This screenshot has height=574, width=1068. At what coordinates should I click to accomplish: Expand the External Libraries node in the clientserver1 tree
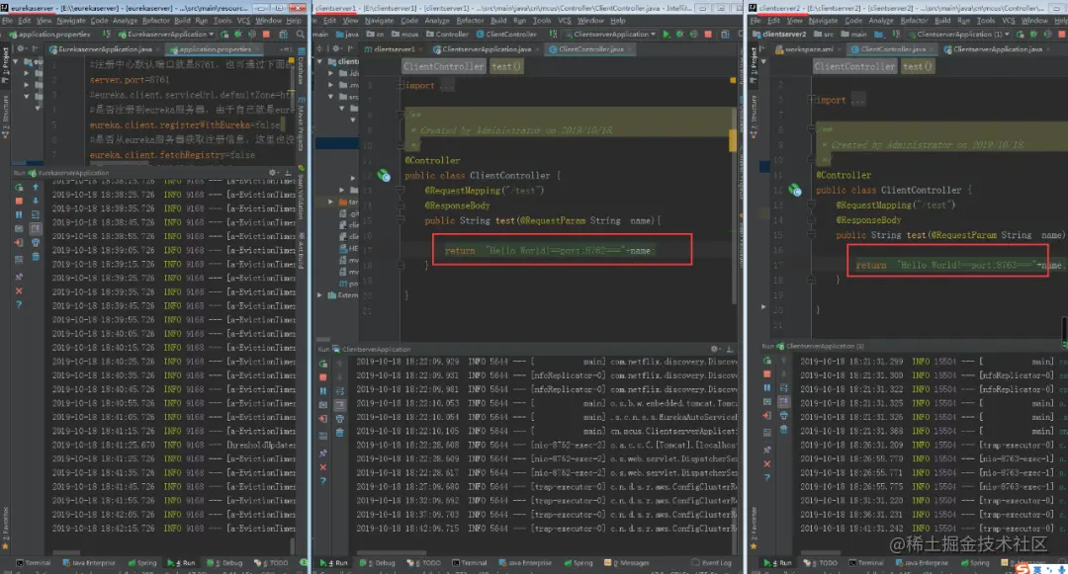[x=320, y=295]
